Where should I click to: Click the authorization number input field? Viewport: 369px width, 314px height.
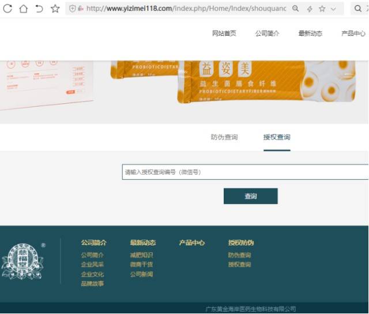(x=245, y=172)
